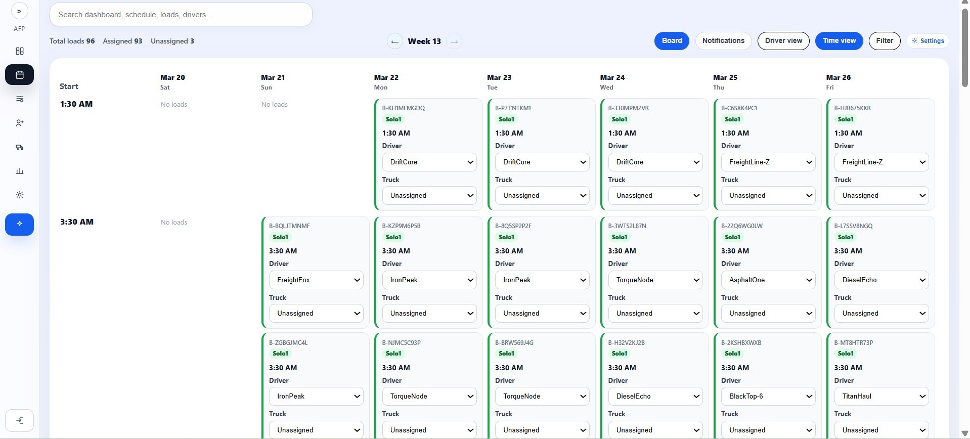Viewport: 970px width, 439px height.
Task: Click the add driver person icon
Action: point(19,123)
